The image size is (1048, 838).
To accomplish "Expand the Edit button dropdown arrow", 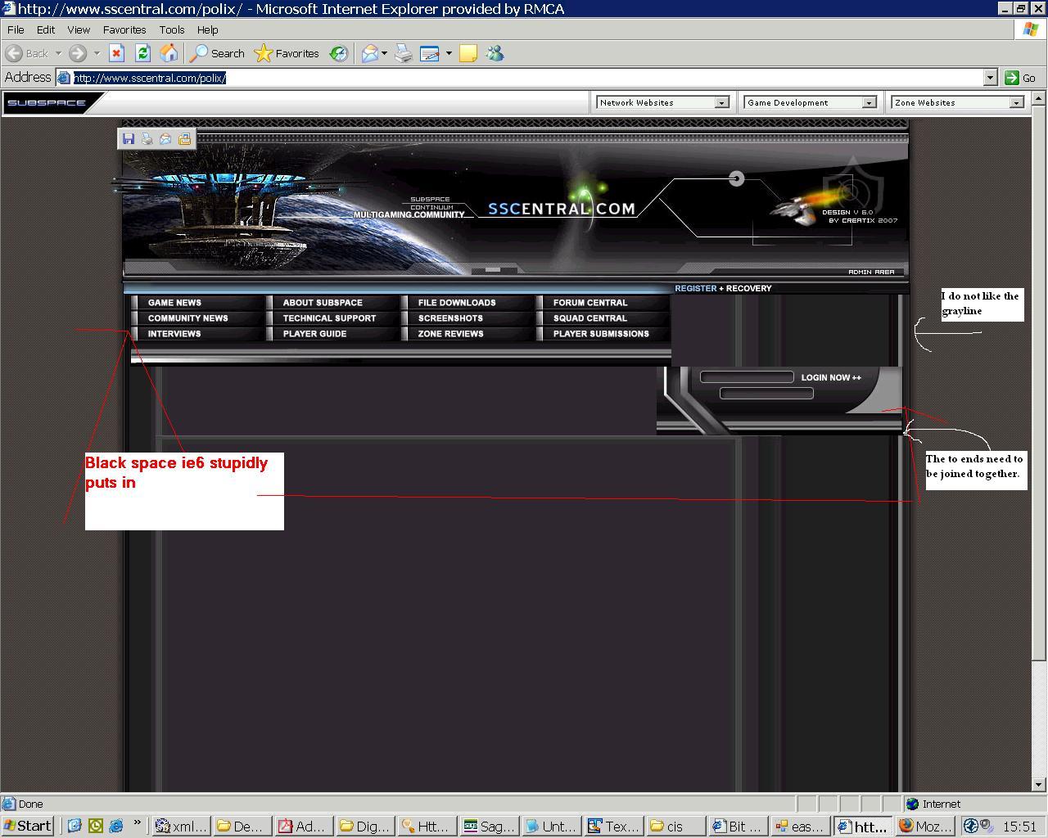I will click(448, 53).
